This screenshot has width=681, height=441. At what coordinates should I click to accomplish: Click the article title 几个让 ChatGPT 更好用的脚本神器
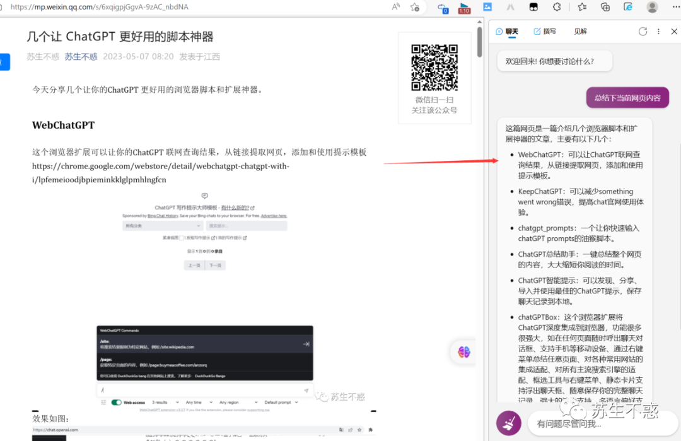pos(120,37)
